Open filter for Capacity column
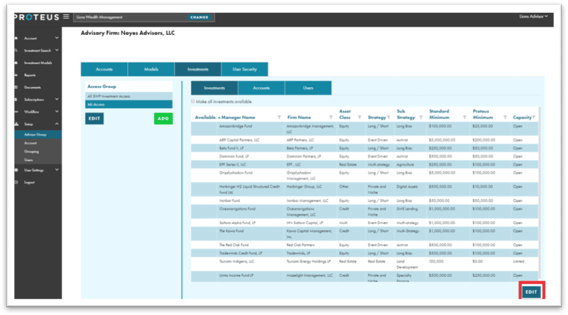 point(534,117)
